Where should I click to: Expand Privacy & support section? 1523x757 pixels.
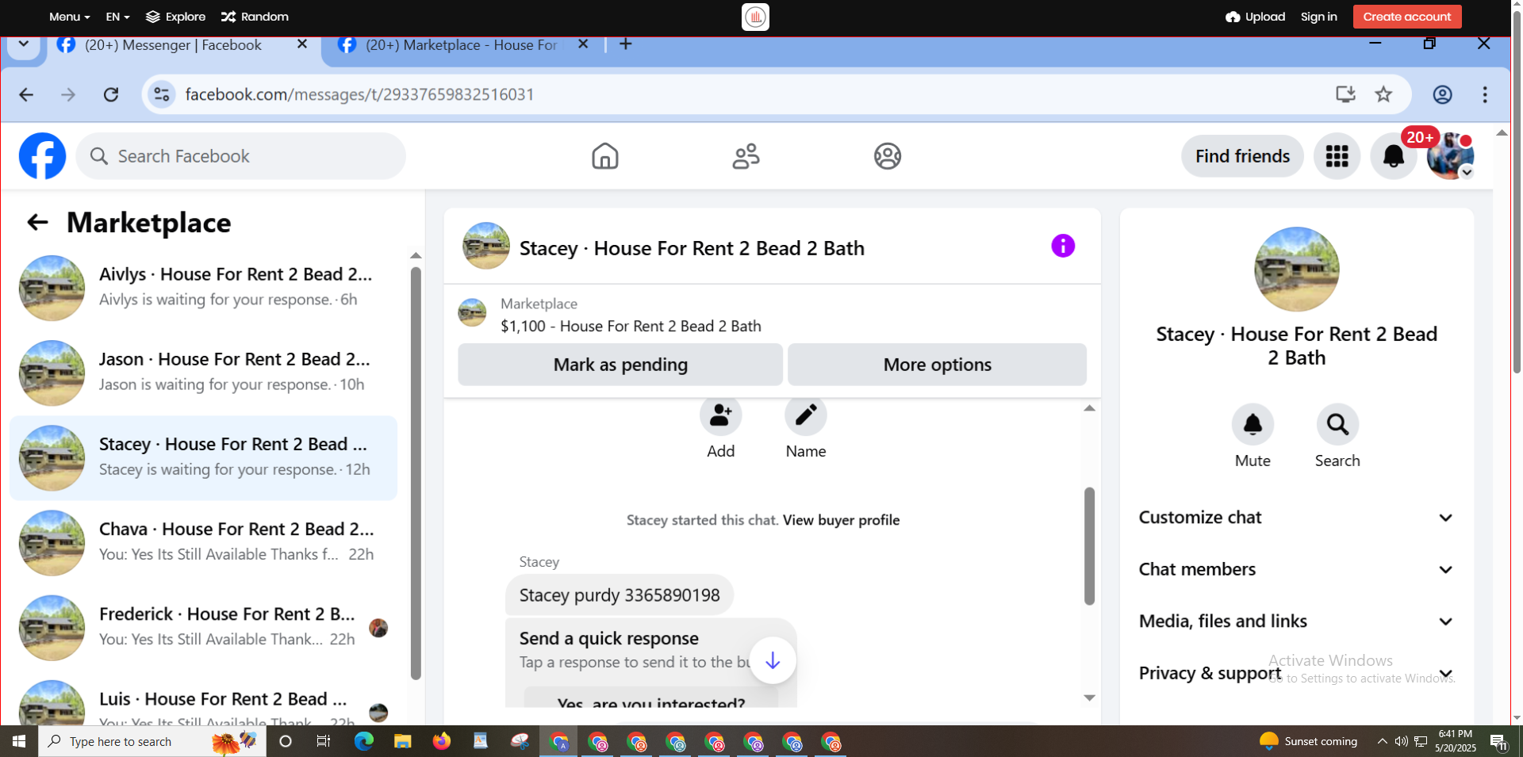(x=1296, y=674)
